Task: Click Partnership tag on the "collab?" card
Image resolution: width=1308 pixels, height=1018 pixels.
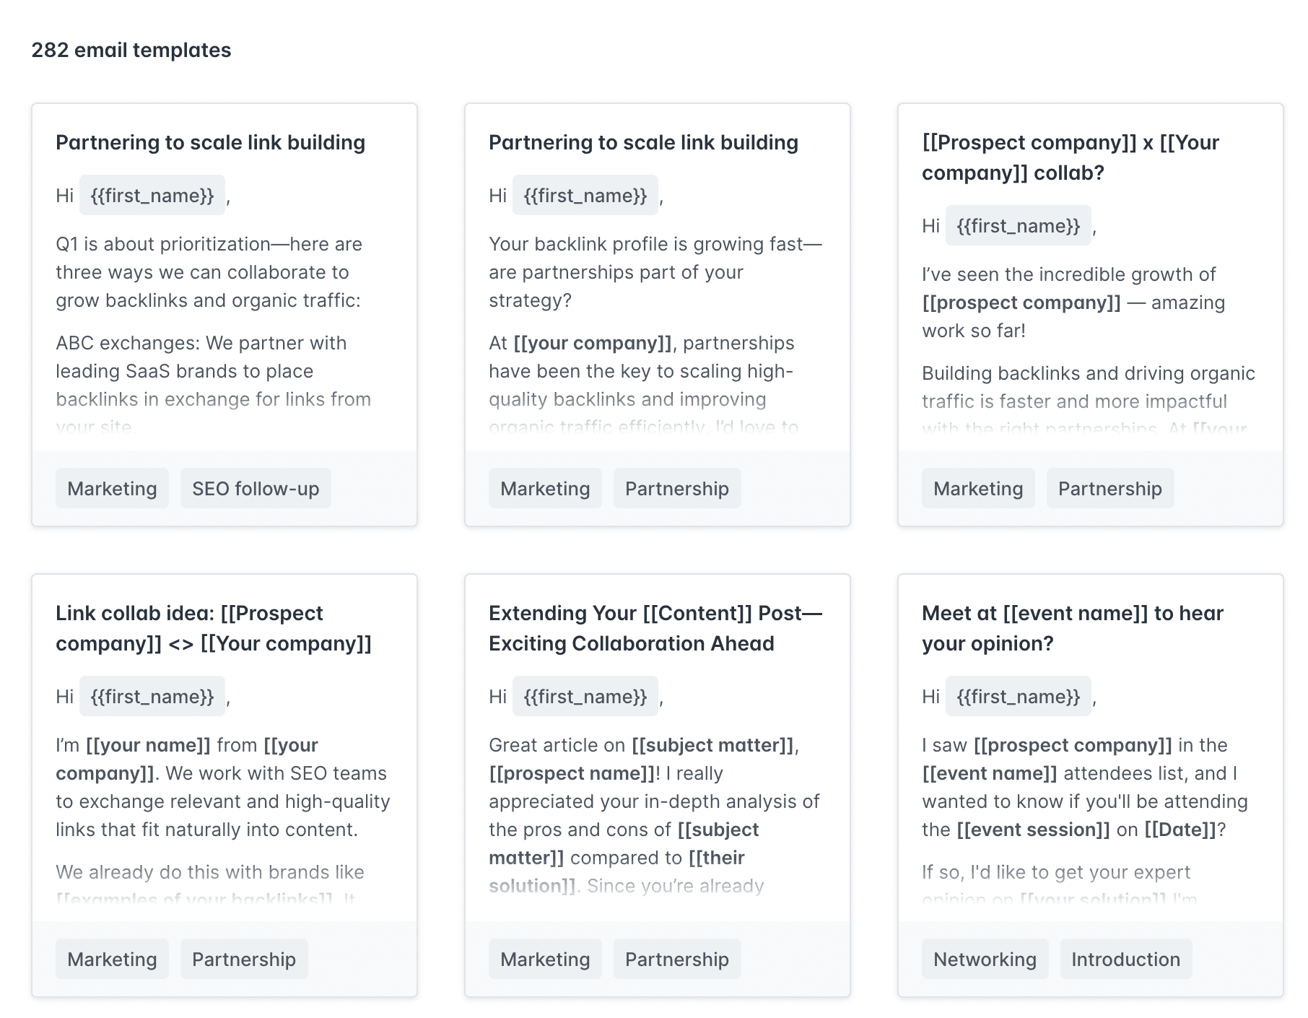Action: click(1109, 489)
